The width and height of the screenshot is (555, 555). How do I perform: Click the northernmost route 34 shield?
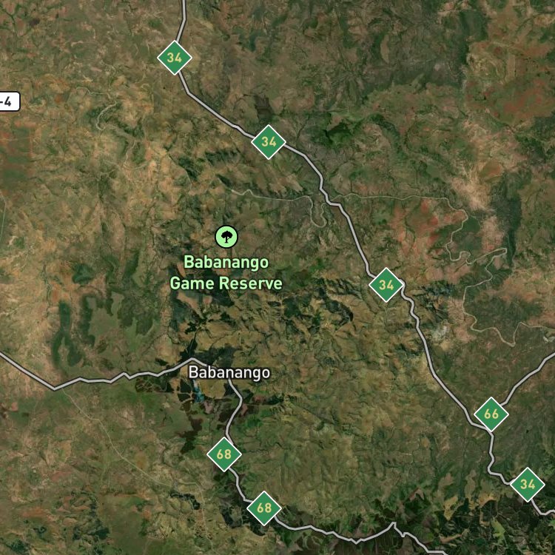tap(175, 58)
